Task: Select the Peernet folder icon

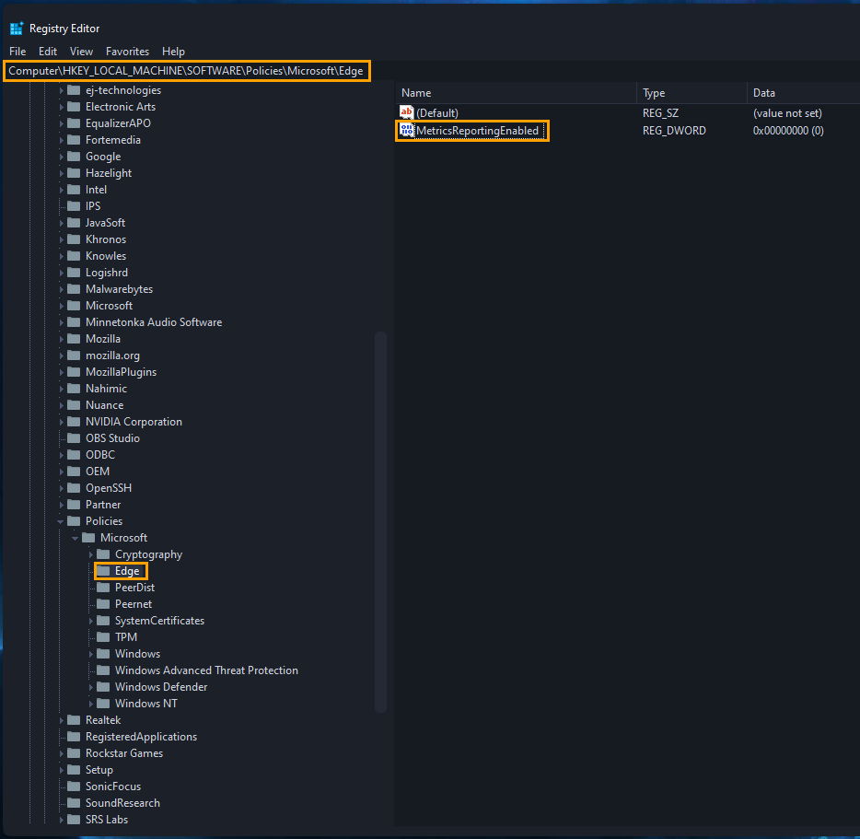Action: 103,603
